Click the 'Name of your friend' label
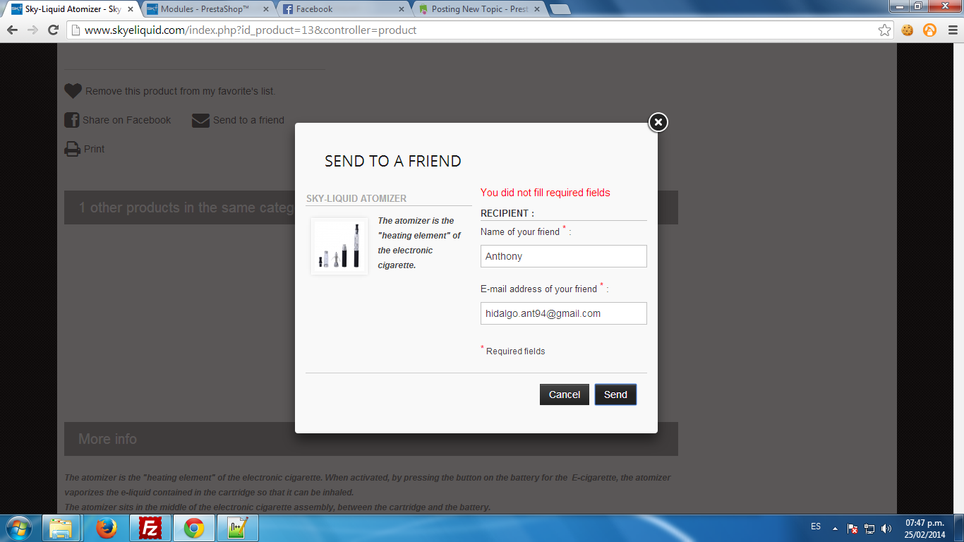This screenshot has height=542, width=964. (520, 232)
